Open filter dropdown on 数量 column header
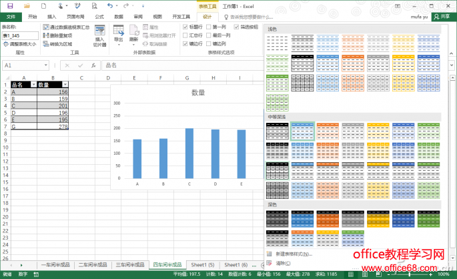Image resolution: width=457 pixels, height=279 pixels. [65, 85]
